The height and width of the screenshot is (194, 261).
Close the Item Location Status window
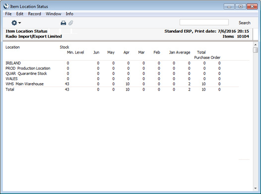(x=252, y=6)
